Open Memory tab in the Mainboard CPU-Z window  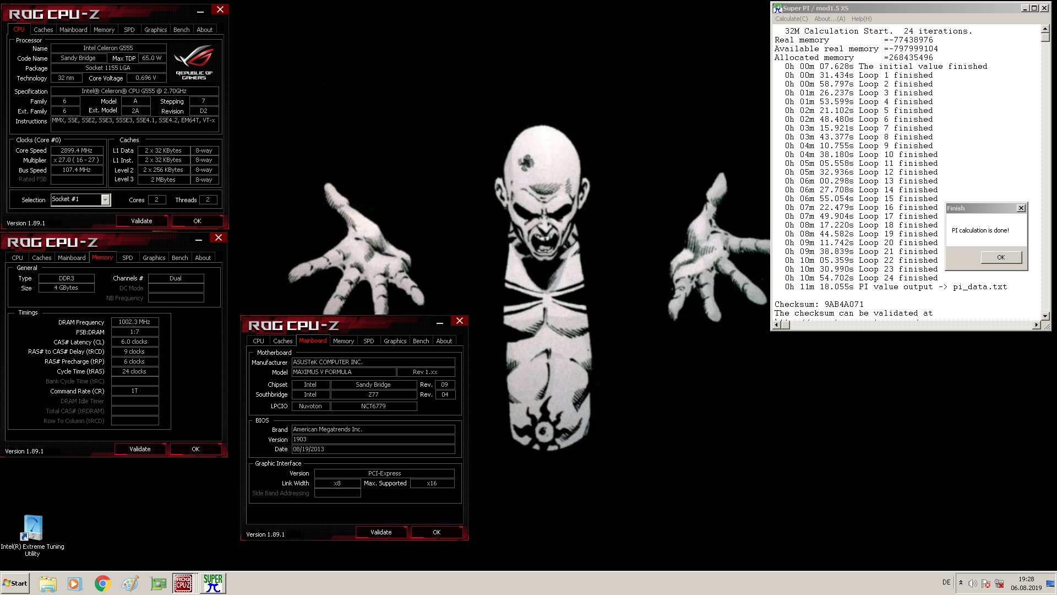(344, 341)
